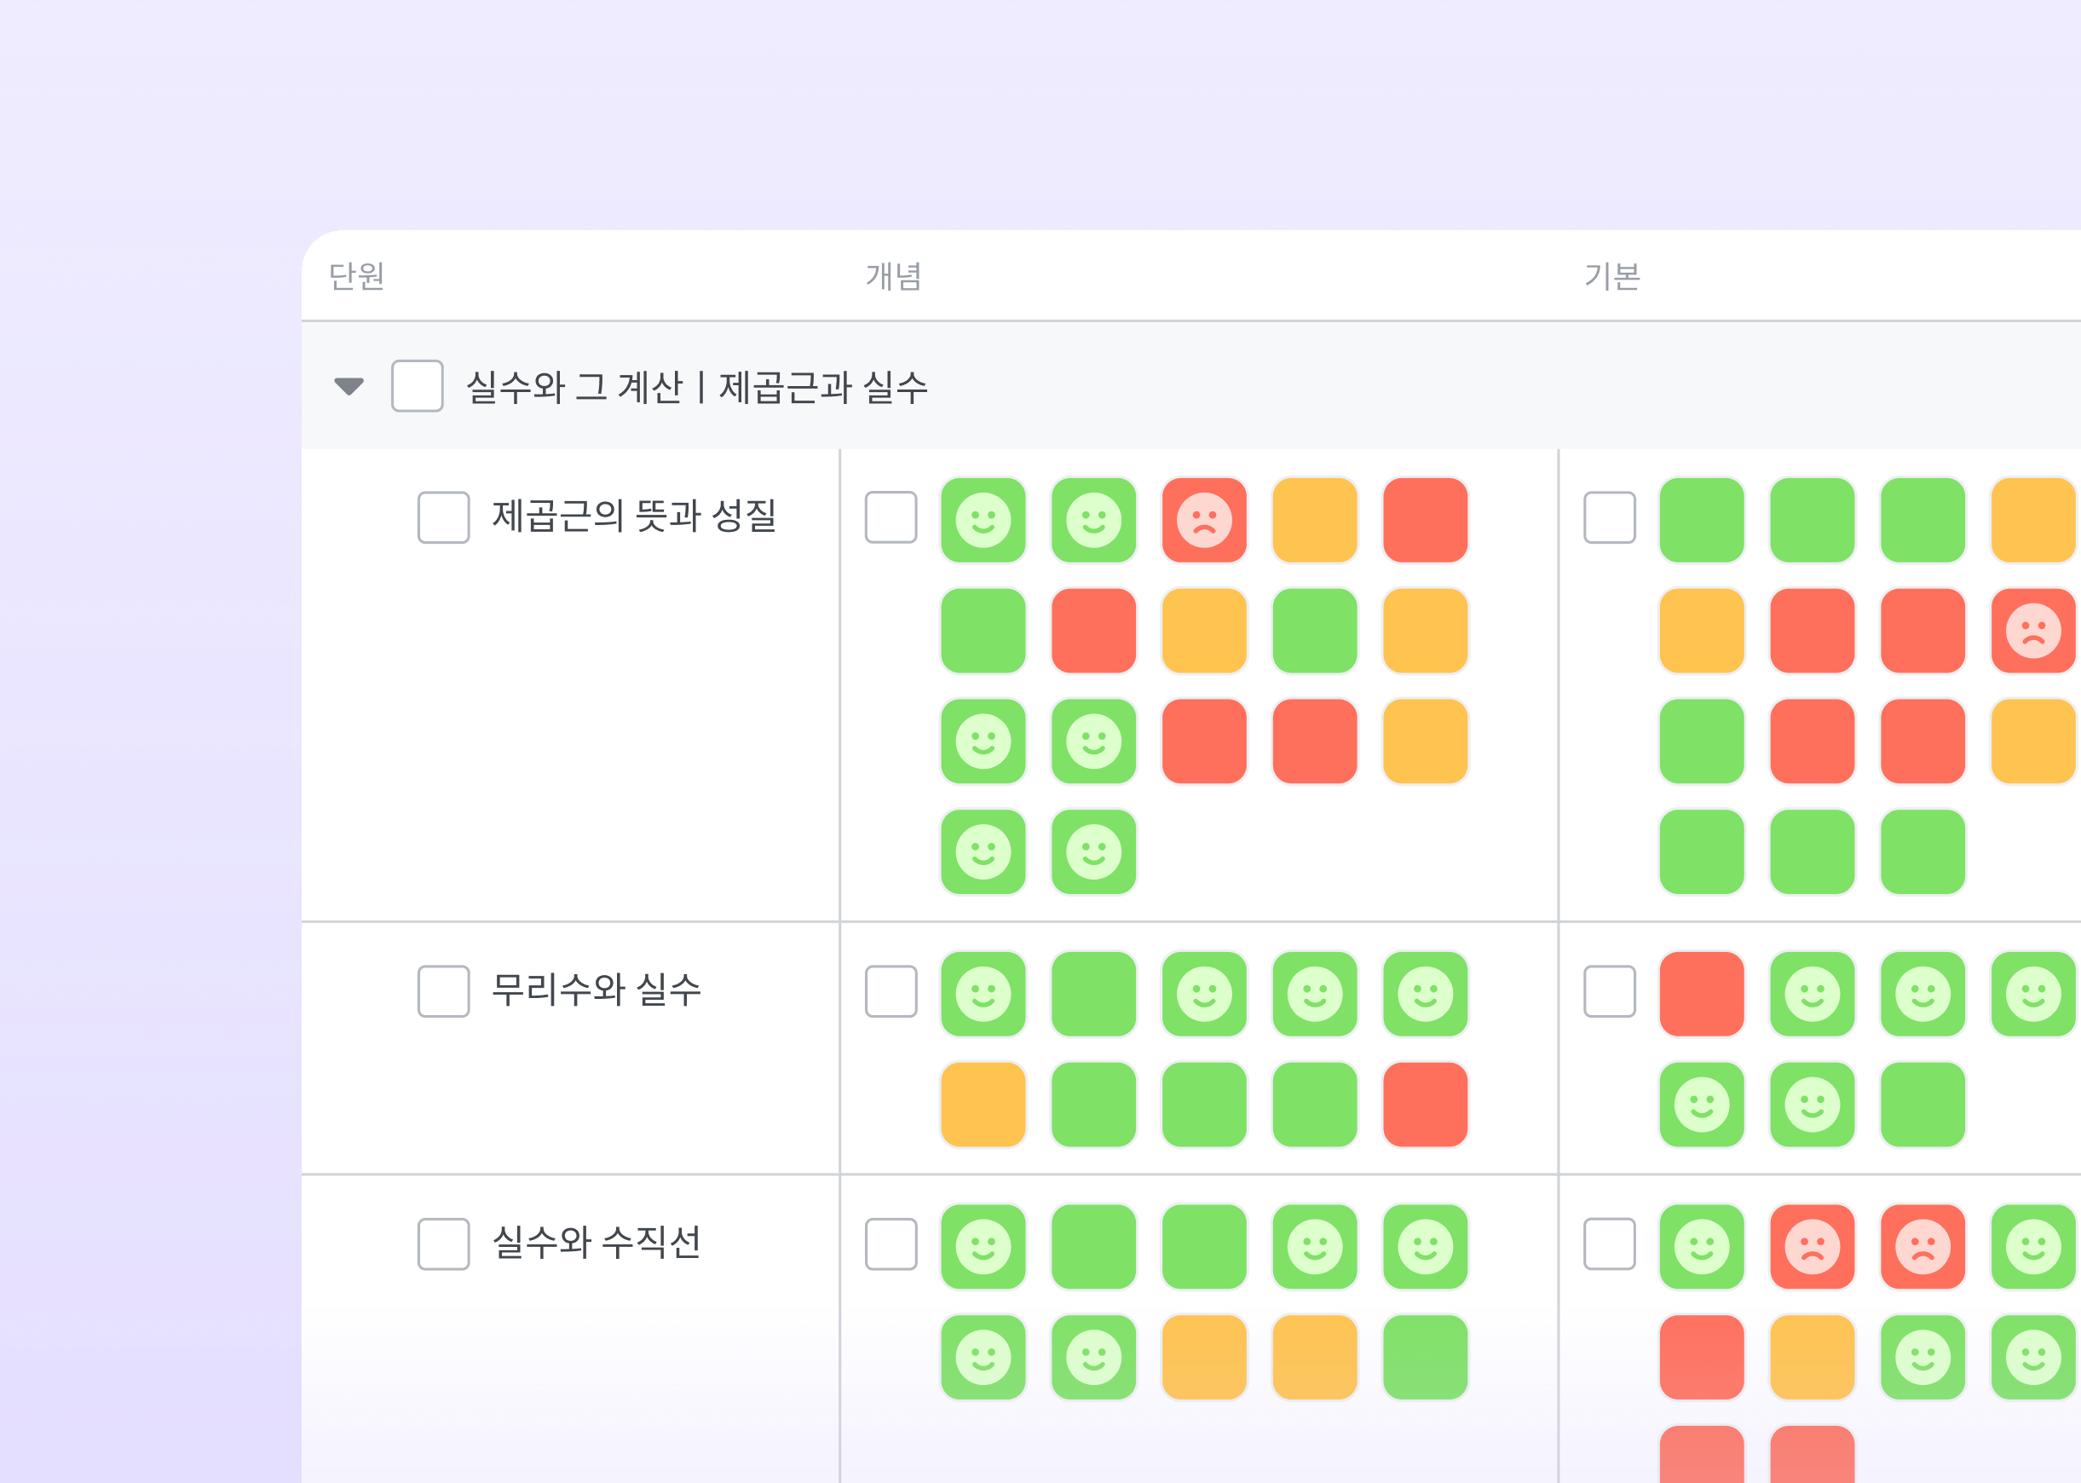The width and height of the screenshot is (2081, 1483).
Task: Check the 제곱근의 뜻과 성질 checkbox
Action: coord(444,518)
